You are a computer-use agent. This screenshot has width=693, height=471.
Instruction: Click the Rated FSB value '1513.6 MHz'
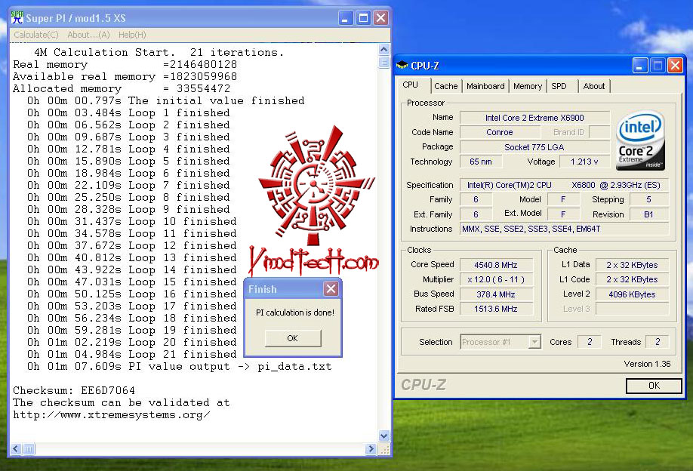point(496,309)
